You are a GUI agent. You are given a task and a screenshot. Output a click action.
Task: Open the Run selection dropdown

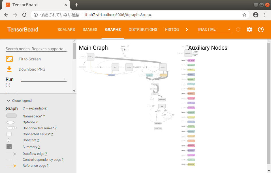[x=44, y=79]
